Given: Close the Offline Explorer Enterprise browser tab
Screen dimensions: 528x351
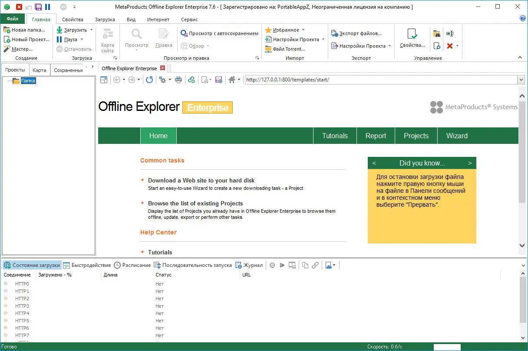Looking at the screenshot, I should [x=163, y=68].
